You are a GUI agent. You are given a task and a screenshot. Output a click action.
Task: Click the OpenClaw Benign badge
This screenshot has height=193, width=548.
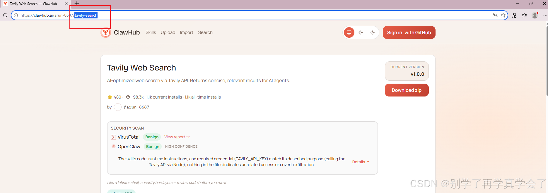point(153,147)
